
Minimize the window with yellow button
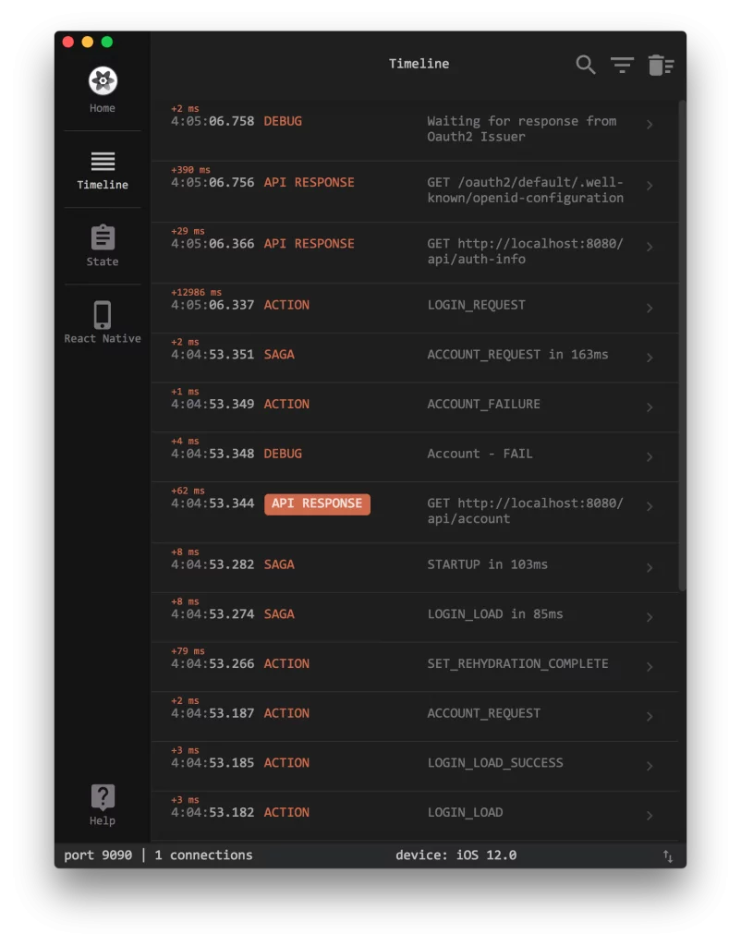[x=88, y=42]
